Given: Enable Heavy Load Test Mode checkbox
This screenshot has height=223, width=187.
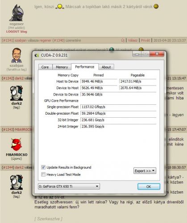Looking at the screenshot, I should (x=43, y=174).
